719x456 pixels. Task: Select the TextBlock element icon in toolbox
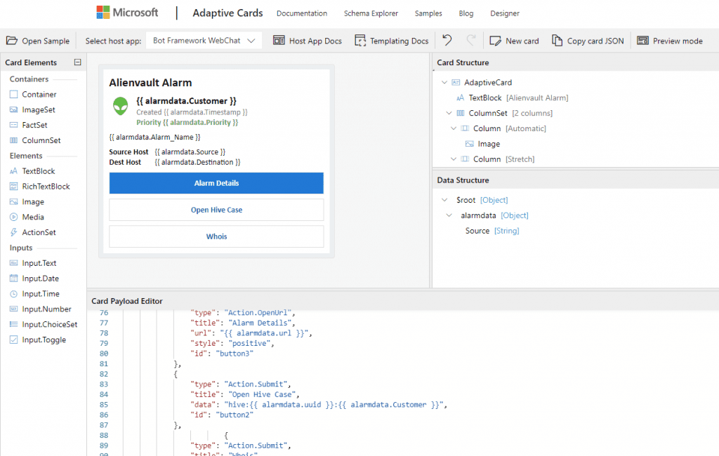click(14, 171)
